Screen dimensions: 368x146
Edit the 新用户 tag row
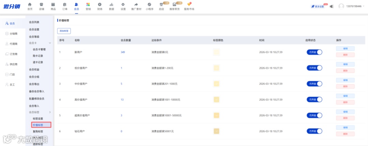point(345,49)
